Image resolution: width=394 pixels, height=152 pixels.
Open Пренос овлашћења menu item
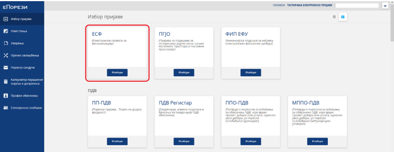[22, 56]
